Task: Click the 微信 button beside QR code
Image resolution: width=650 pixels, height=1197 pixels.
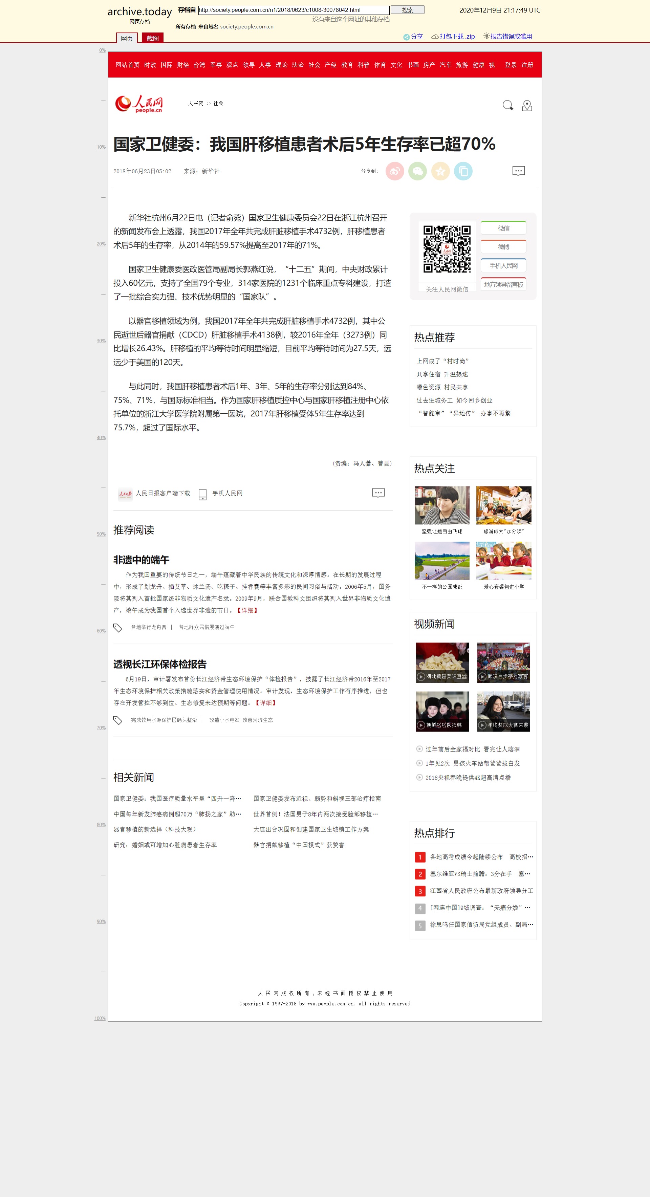Action: point(504,228)
